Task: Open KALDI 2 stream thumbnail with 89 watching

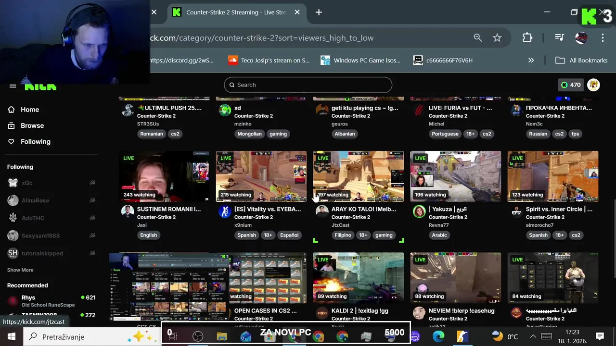Action: click(359, 278)
